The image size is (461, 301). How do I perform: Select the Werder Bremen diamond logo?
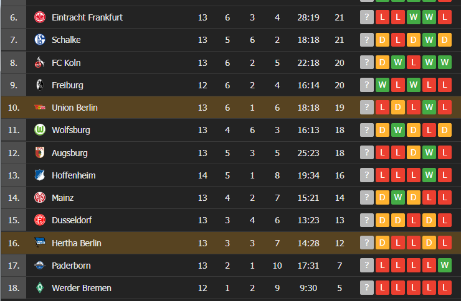click(x=40, y=288)
